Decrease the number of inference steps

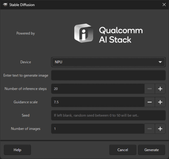[x=150, y=89]
